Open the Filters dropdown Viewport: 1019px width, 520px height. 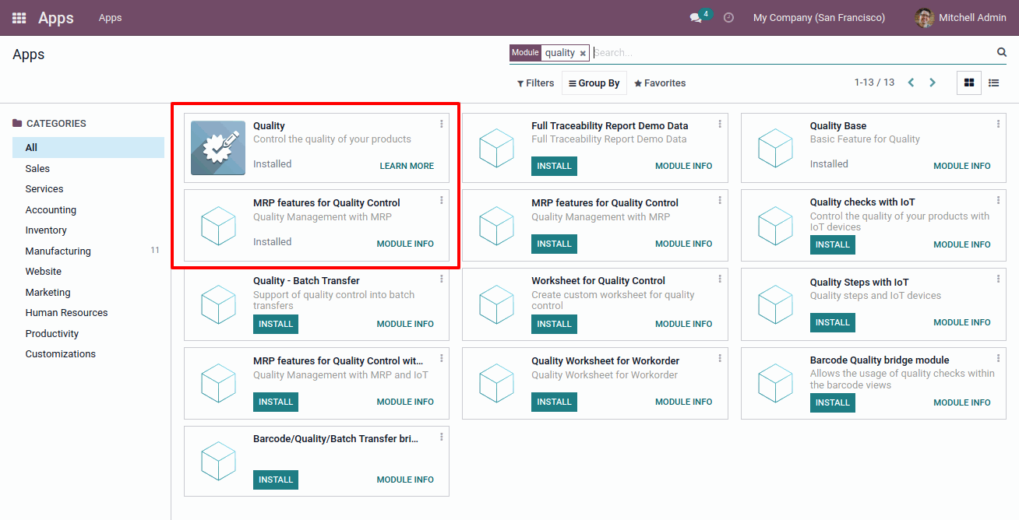click(x=536, y=83)
